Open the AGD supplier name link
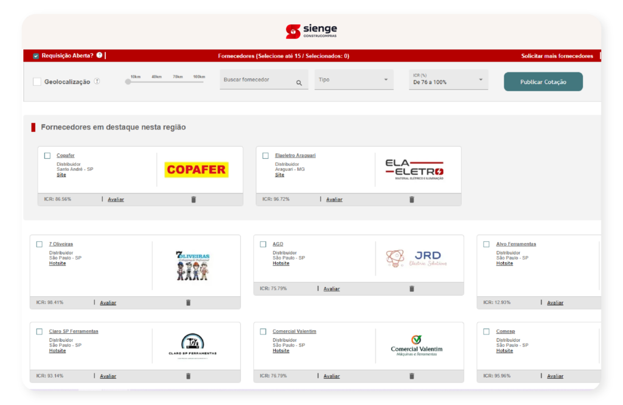 (277, 244)
